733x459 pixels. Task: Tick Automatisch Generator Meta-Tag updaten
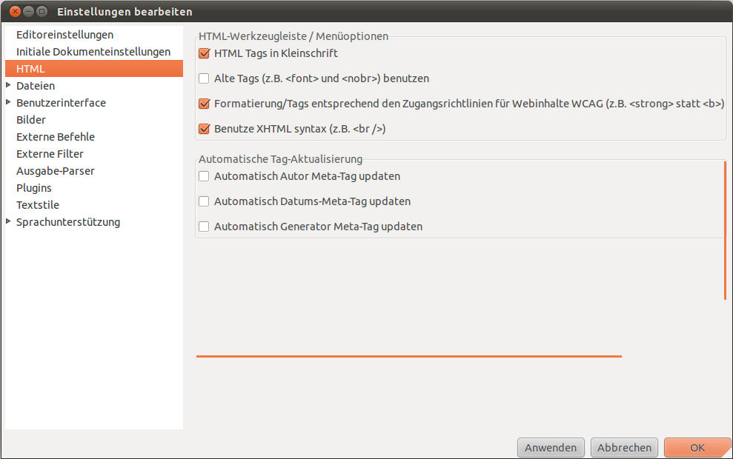[x=205, y=227]
